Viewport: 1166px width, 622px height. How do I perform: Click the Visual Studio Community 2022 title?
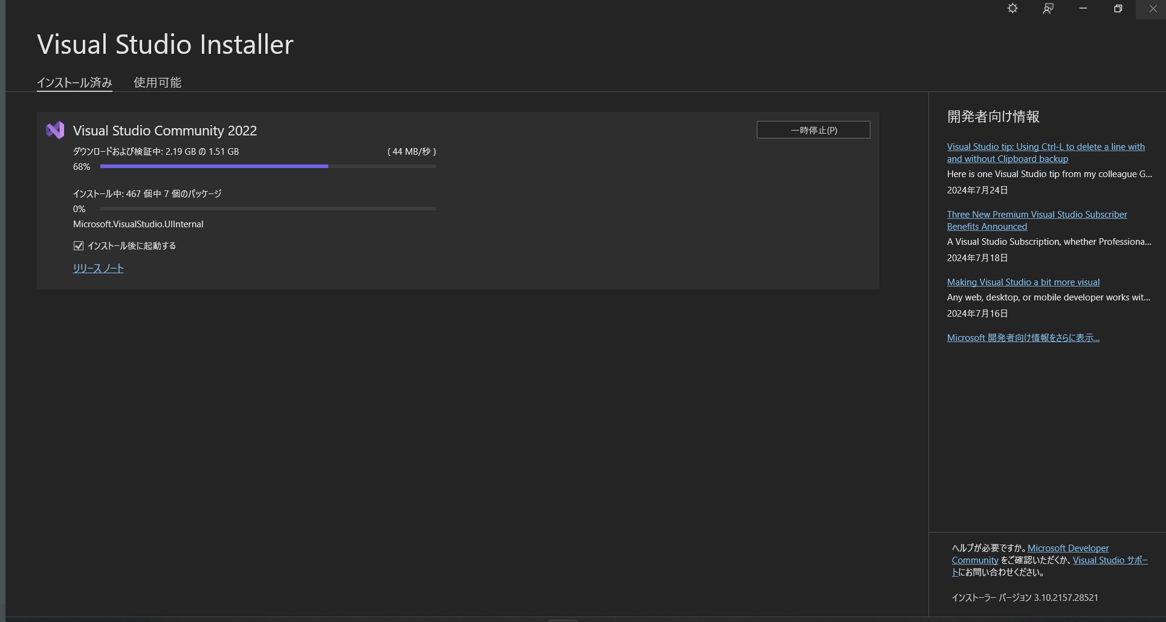tap(164, 131)
